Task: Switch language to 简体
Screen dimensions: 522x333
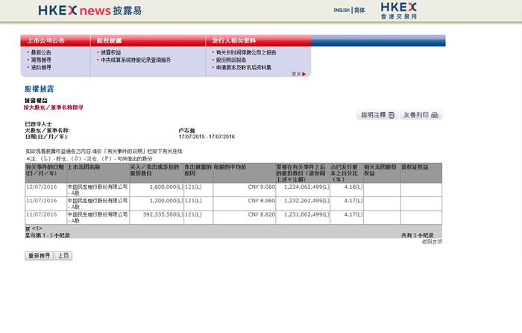Action: pos(359,10)
